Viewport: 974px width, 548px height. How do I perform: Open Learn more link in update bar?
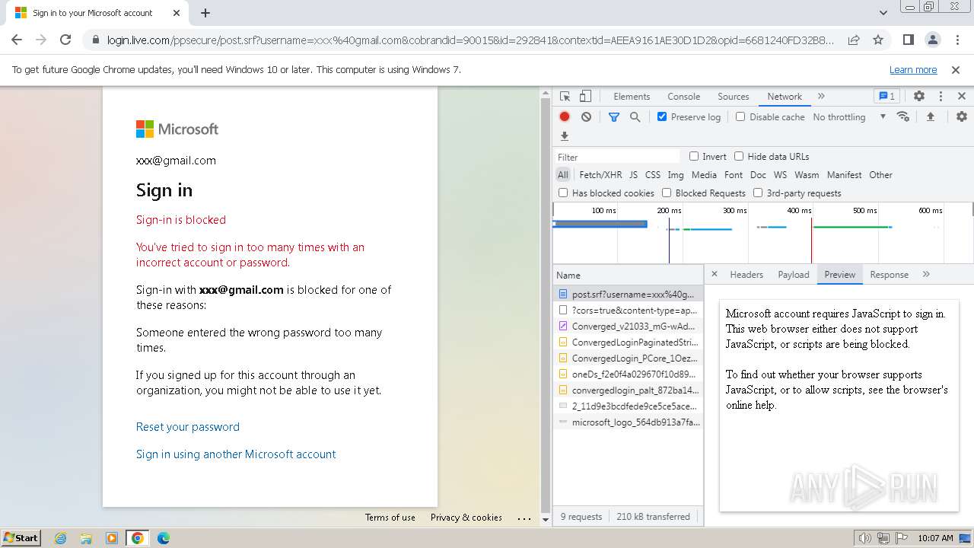913,69
